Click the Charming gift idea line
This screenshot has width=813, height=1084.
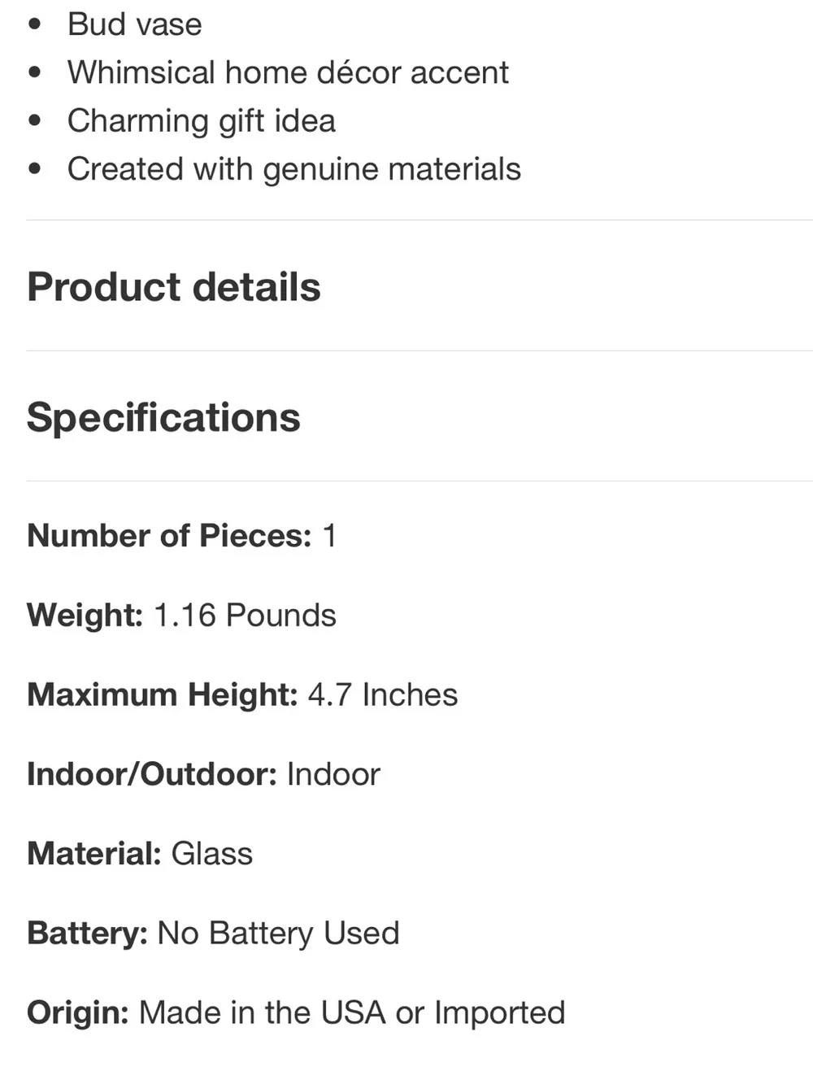[201, 121]
